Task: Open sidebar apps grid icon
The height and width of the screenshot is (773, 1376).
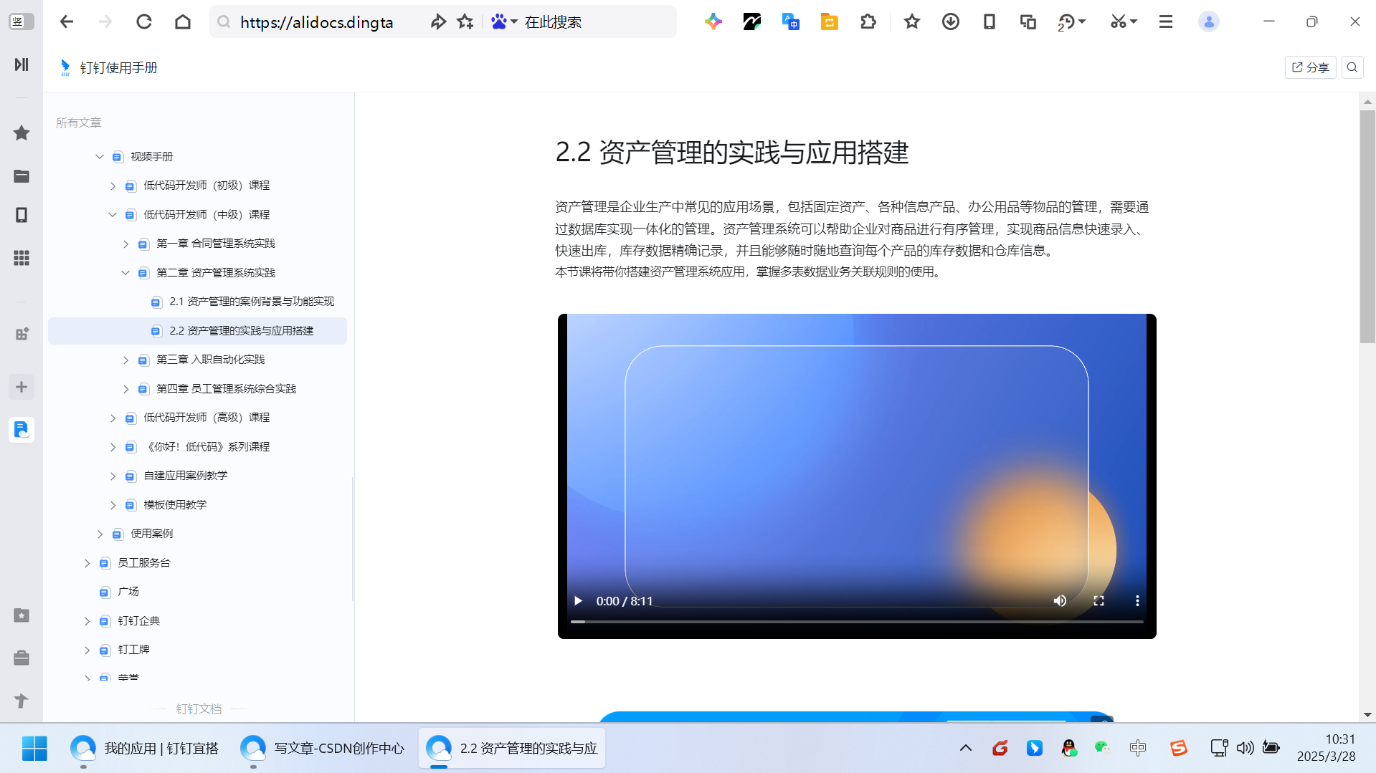Action: (22, 258)
